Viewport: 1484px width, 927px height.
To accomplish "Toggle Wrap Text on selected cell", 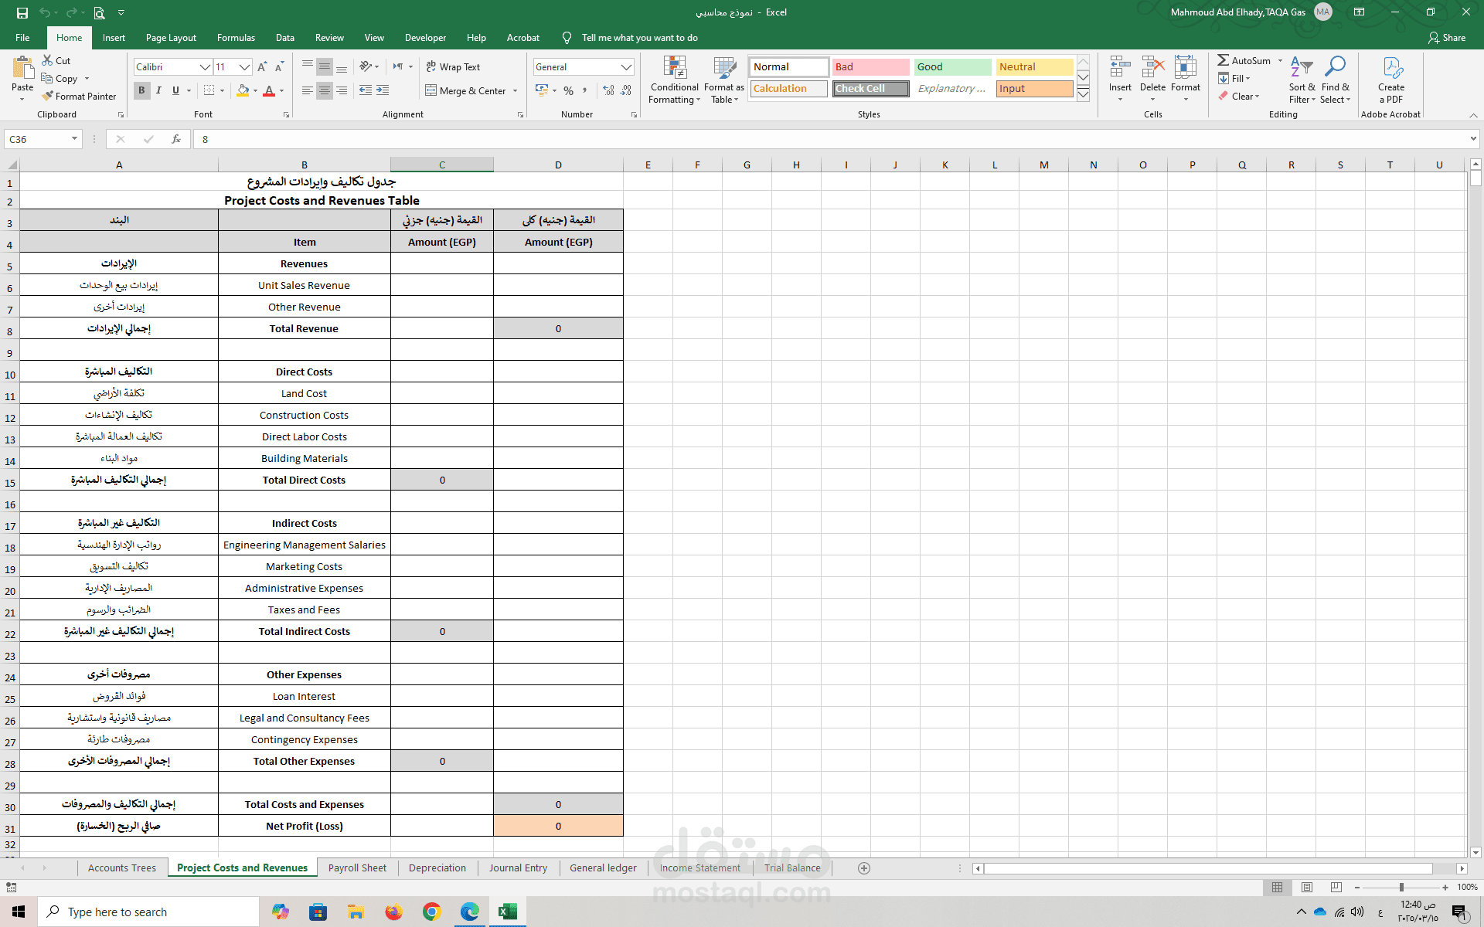I will pos(453,67).
